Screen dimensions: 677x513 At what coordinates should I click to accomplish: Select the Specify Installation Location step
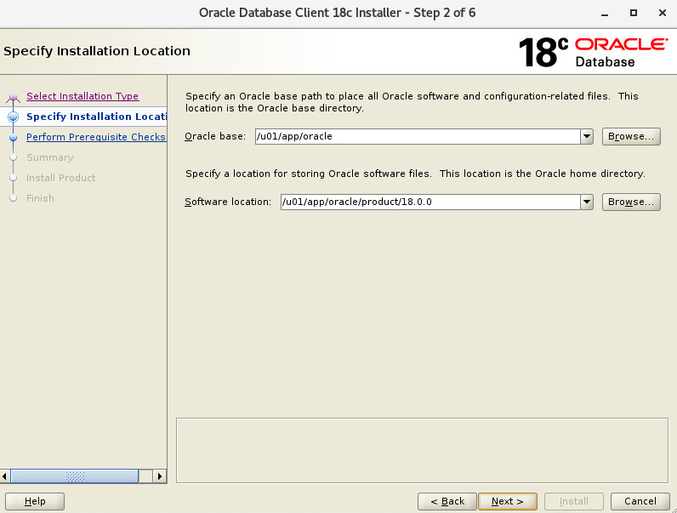[96, 117]
